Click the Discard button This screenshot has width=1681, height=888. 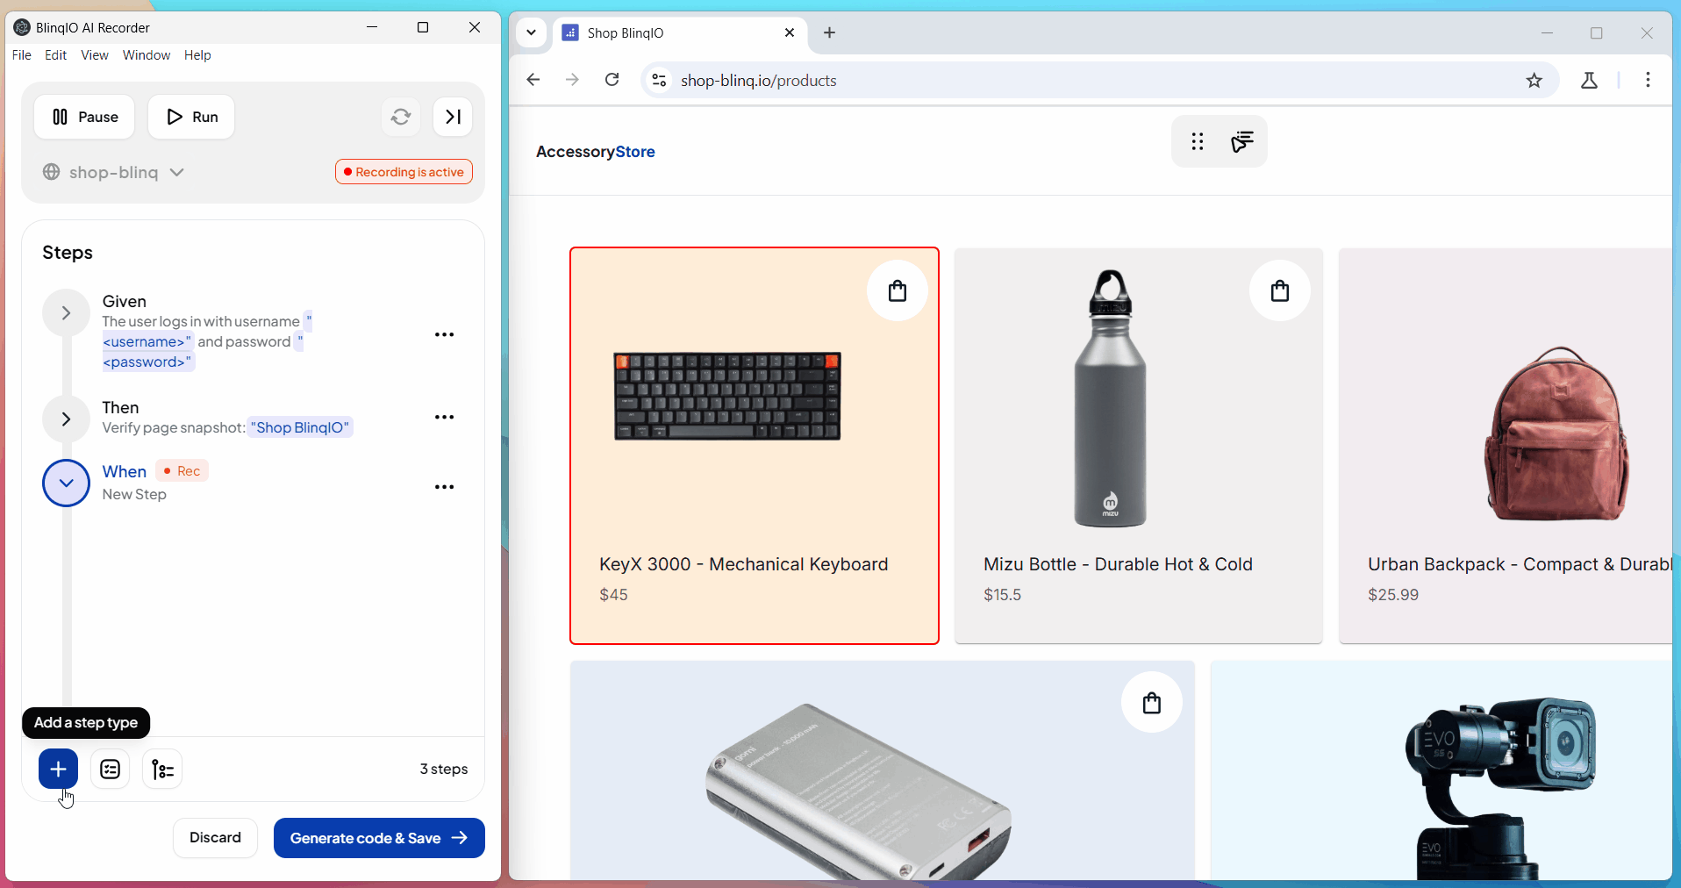pyautogui.click(x=215, y=838)
